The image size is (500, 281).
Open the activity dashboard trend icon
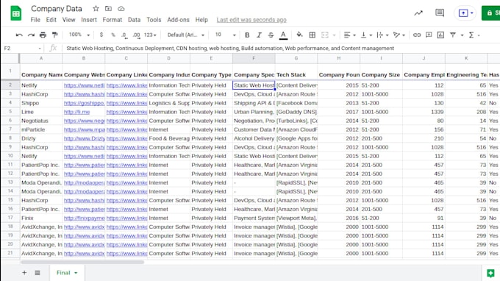418,13
